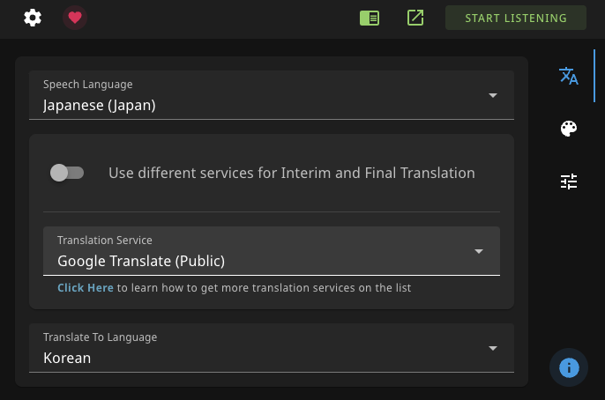This screenshot has height=400, width=605.
Task: Expand Speech Language dropdown arrow
Action: (493, 95)
